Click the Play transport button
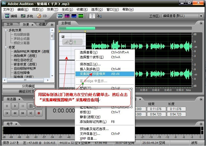This screenshot has height=146, width=206. pyautogui.click(x=15, y=106)
